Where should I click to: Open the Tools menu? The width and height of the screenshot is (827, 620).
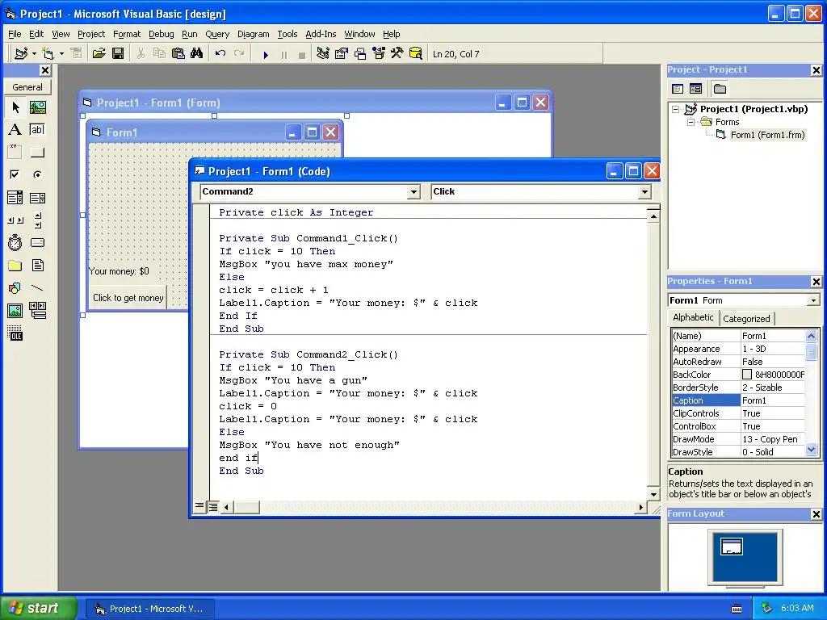pos(288,34)
